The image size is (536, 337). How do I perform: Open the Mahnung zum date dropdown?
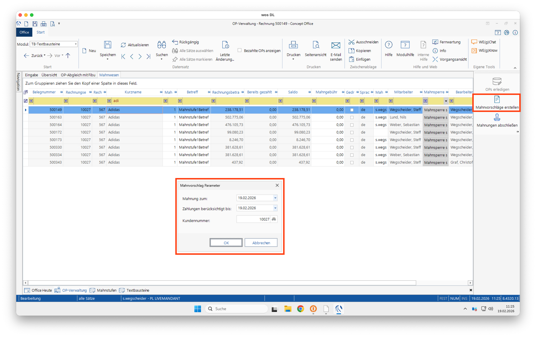click(275, 198)
